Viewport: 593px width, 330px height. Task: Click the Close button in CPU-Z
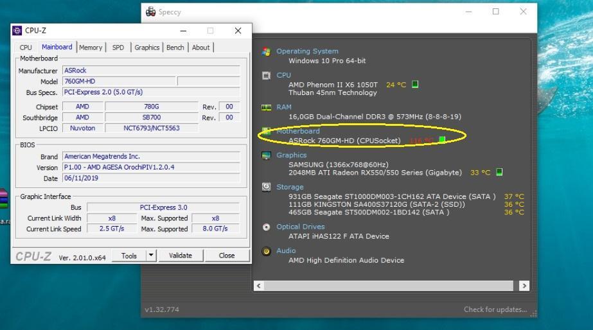(x=227, y=256)
